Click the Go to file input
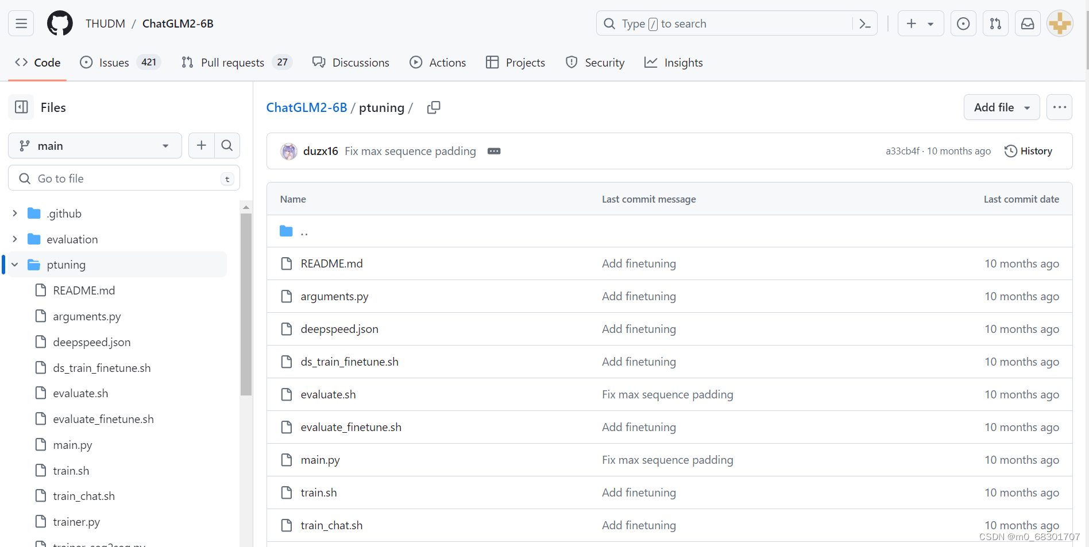Image resolution: width=1089 pixels, height=547 pixels. [x=124, y=179]
